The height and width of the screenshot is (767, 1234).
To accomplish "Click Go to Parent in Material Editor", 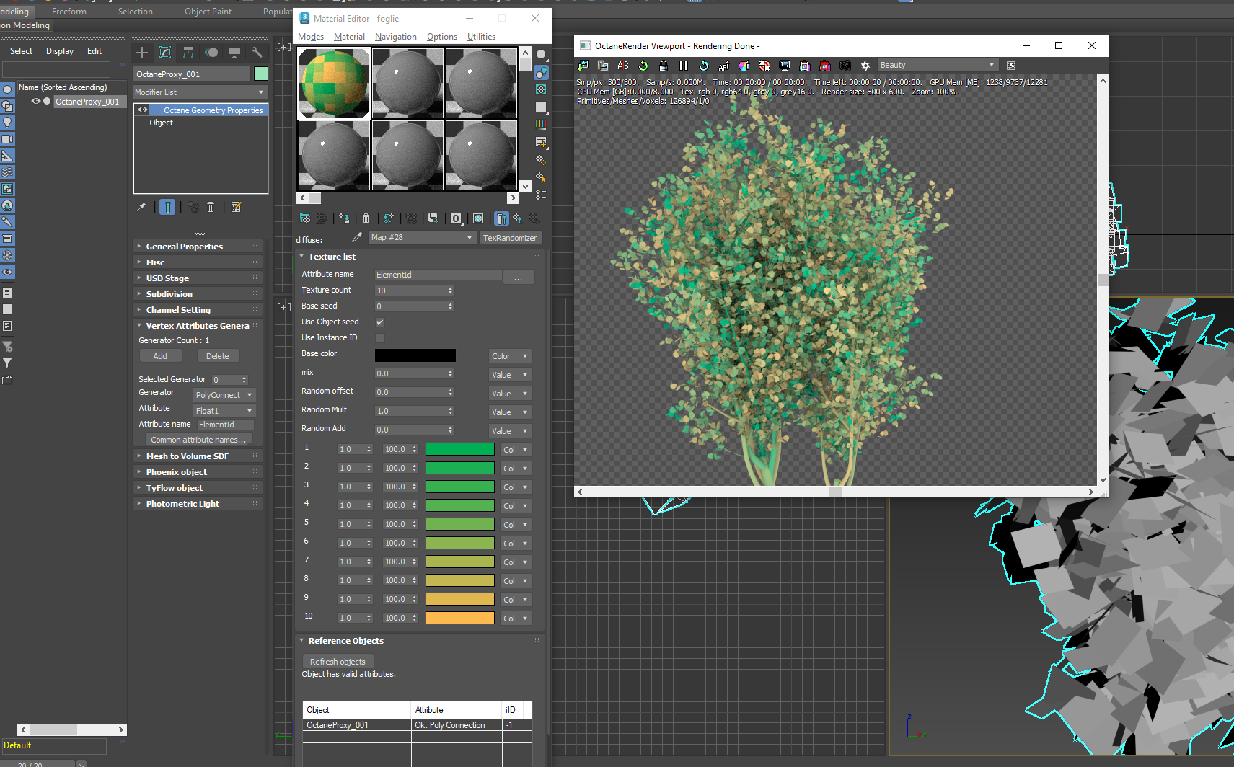I will 517,218.
